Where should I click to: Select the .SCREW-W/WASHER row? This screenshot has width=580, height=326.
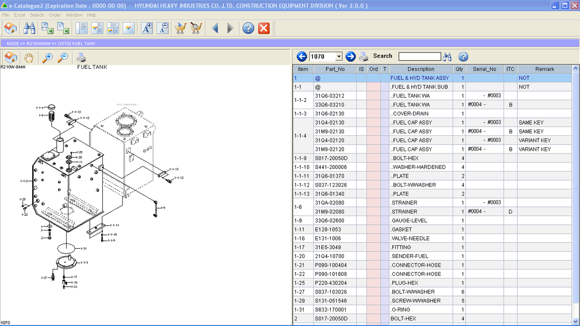[x=432, y=301]
